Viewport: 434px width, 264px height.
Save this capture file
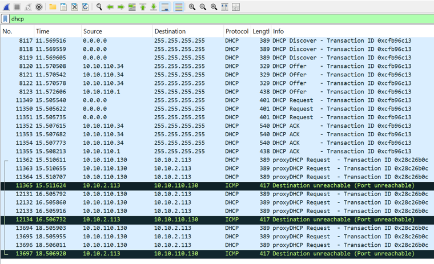(x=63, y=7)
